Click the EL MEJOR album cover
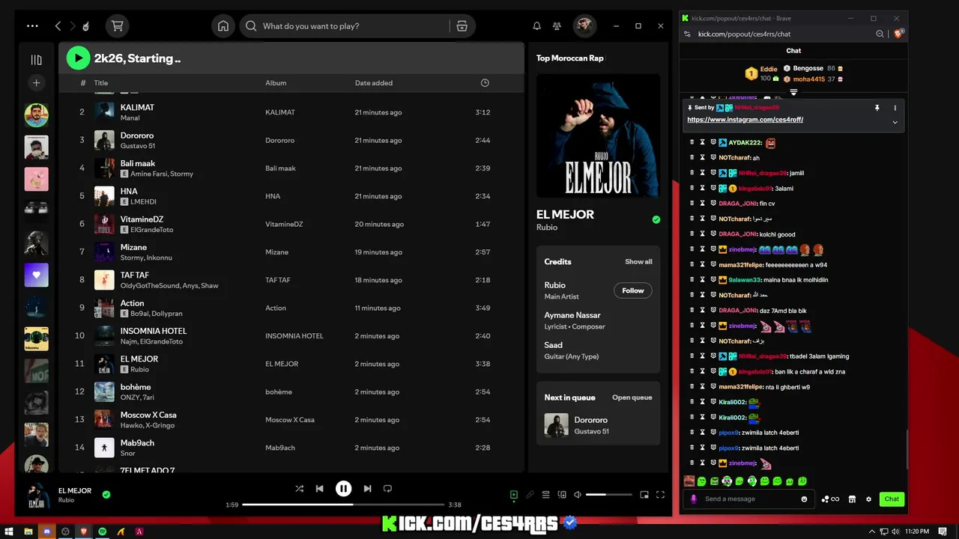 pyautogui.click(x=599, y=135)
